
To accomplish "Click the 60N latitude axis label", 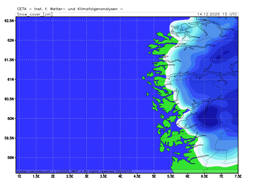I will (x=10, y=118).
